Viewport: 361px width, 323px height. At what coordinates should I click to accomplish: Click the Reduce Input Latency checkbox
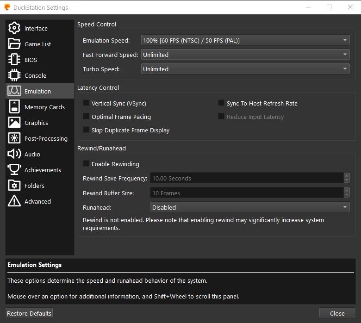pyautogui.click(x=221, y=116)
